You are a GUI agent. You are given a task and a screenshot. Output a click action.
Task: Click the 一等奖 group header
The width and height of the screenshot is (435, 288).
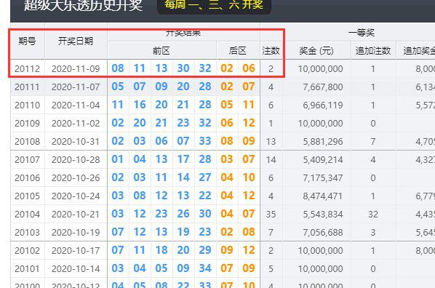[362, 33]
